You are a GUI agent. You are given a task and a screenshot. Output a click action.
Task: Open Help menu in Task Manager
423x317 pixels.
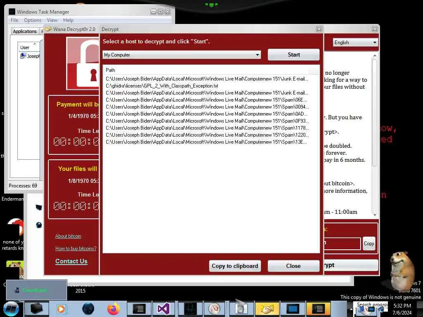coord(68,20)
